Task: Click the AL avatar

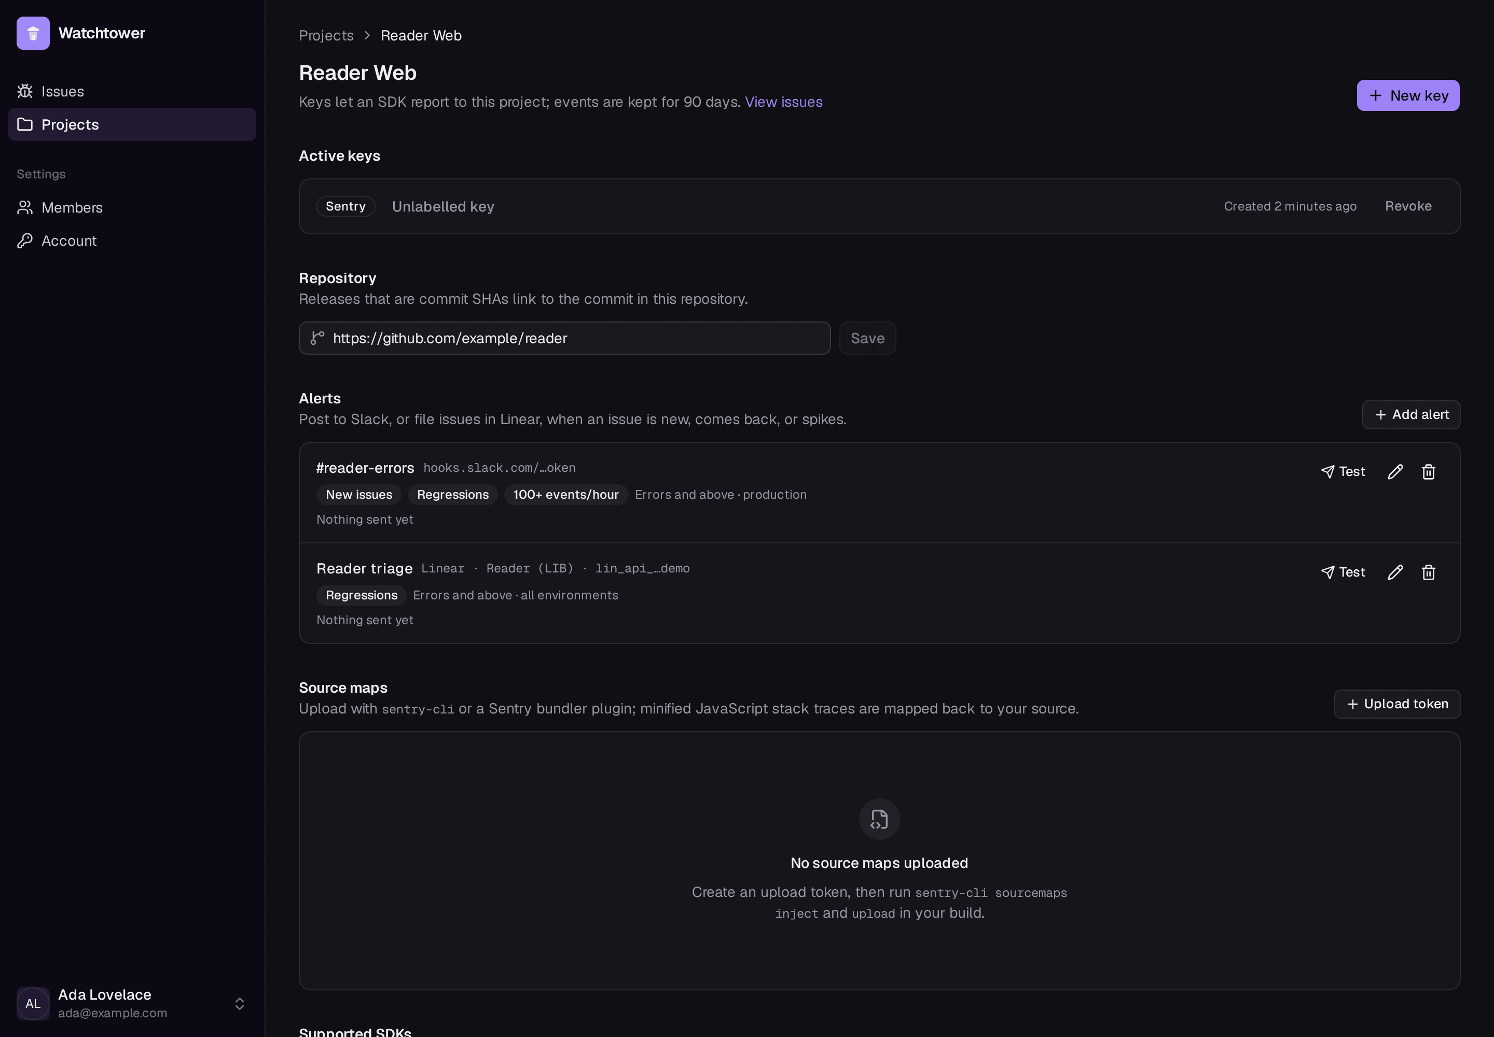Action: point(33,1004)
